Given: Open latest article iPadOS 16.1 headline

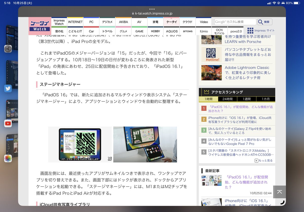Looking at the screenshot, I should point(246,182).
